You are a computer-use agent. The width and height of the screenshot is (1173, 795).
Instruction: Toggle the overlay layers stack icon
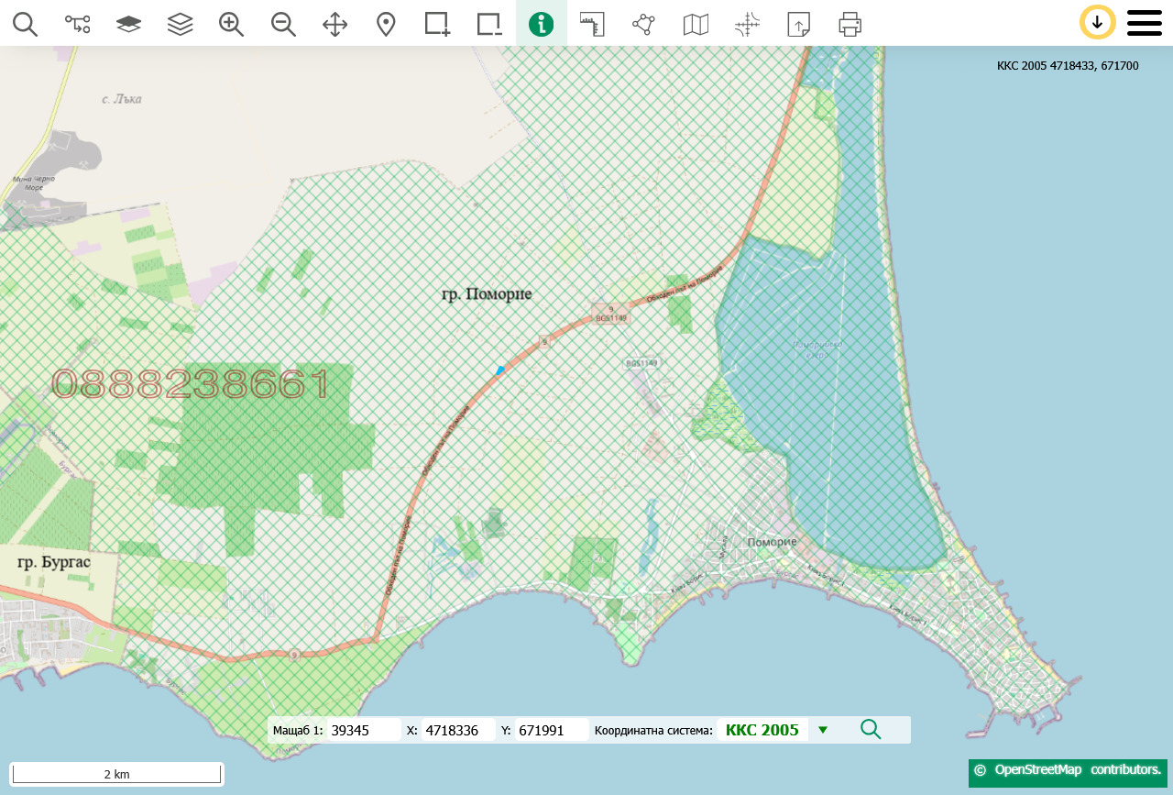[180, 24]
